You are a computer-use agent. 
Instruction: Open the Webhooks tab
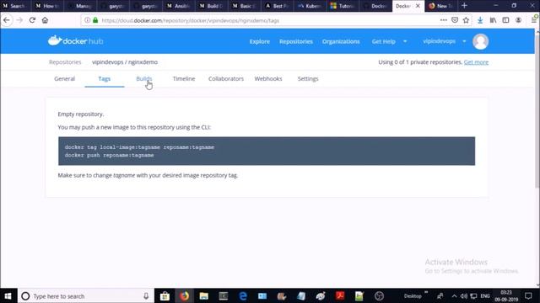pyautogui.click(x=268, y=78)
